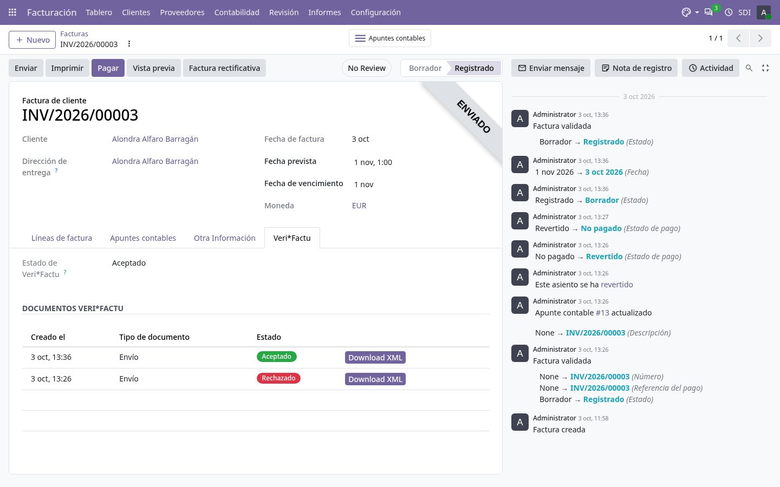Show help for Dirección de entrega
Screen dimensions: 780x487
pos(56,170)
